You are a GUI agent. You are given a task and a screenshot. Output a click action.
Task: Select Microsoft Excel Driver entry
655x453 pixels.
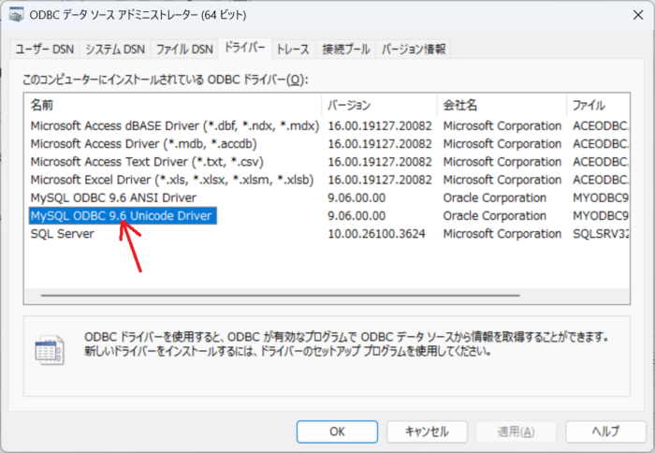pos(171,180)
